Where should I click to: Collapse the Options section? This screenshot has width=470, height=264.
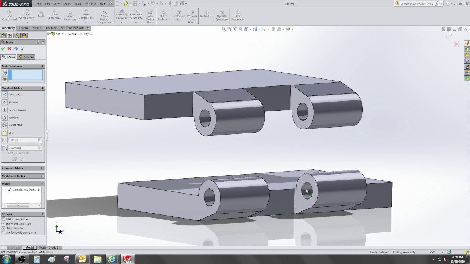42,214
